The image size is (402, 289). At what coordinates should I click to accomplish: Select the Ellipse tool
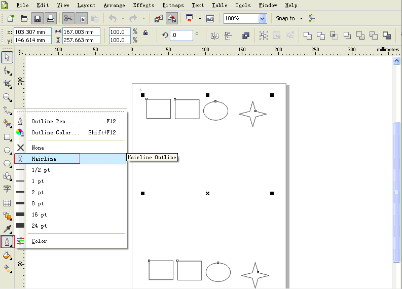click(7, 150)
